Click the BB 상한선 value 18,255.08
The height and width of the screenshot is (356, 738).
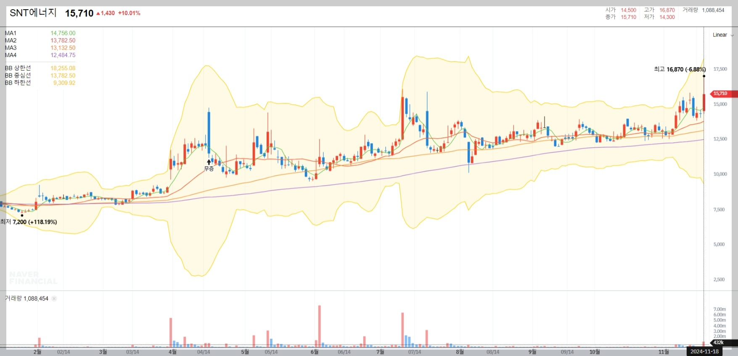[x=63, y=68]
